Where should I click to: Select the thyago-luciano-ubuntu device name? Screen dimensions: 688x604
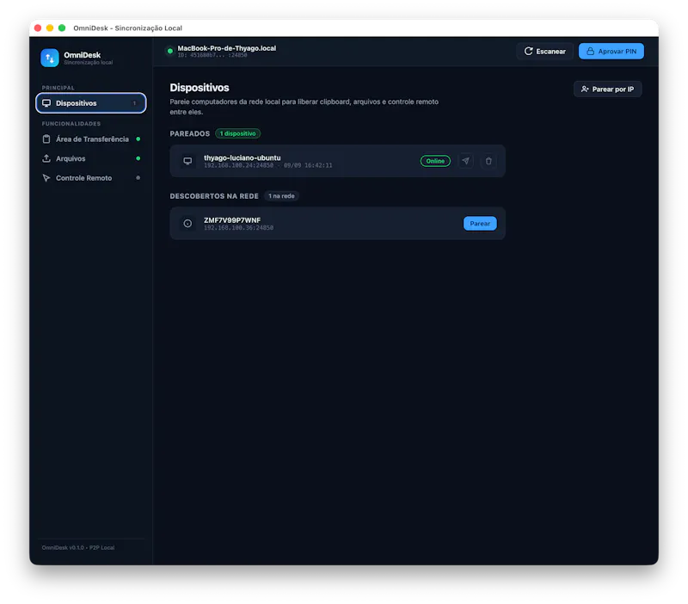[x=243, y=157]
